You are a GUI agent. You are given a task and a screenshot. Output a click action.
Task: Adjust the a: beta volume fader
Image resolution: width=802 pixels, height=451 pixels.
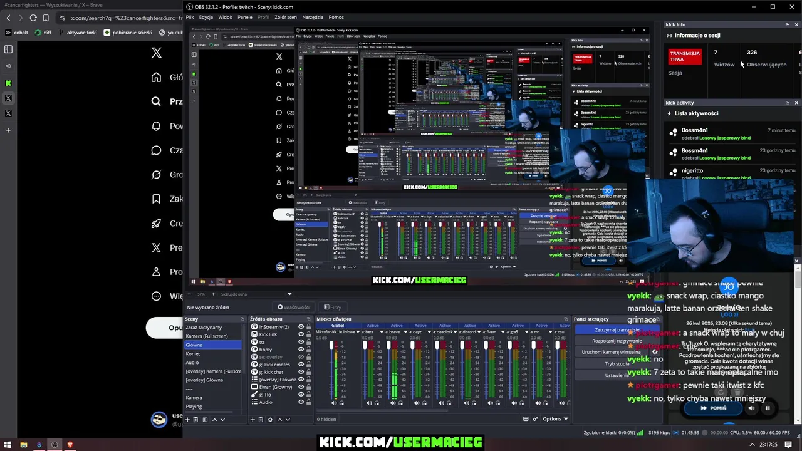[365, 345]
